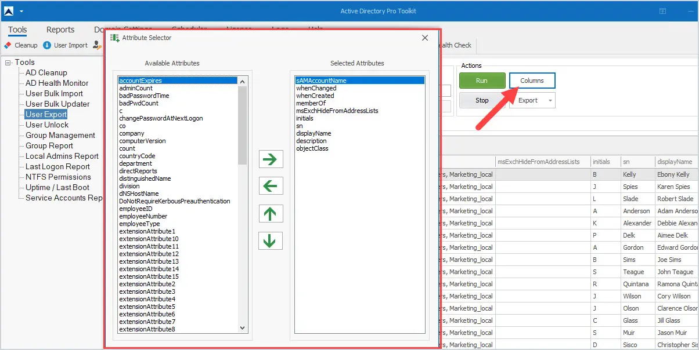Select 'whenChanged' in Selected Attributes

tap(359, 88)
